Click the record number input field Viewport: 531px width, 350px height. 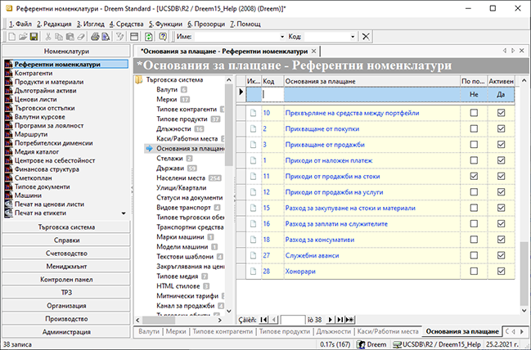tap(293, 320)
